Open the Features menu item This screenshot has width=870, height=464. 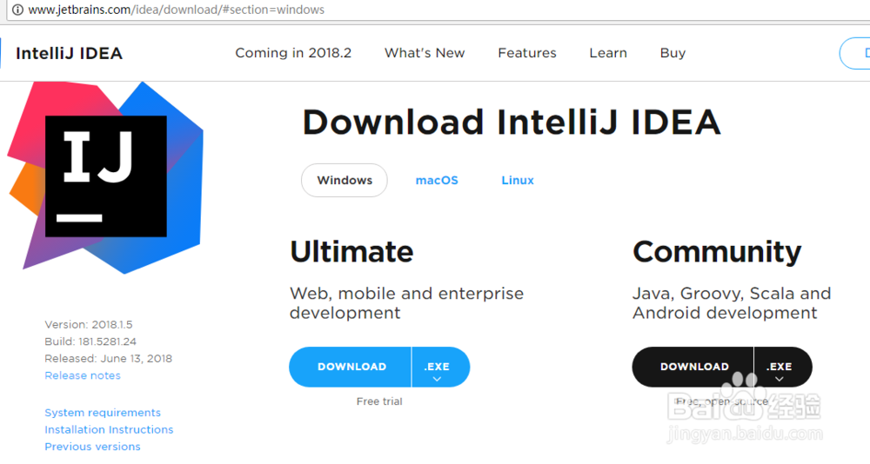pos(527,53)
